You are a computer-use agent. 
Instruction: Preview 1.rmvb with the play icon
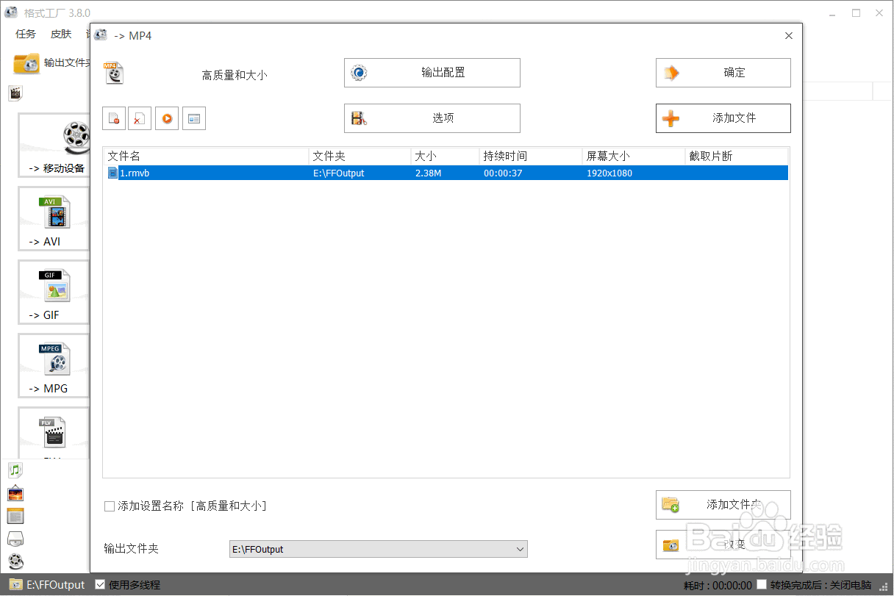[167, 118]
